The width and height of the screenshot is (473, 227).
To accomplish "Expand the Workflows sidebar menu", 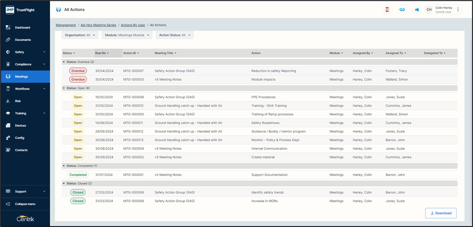I will (25, 89).
